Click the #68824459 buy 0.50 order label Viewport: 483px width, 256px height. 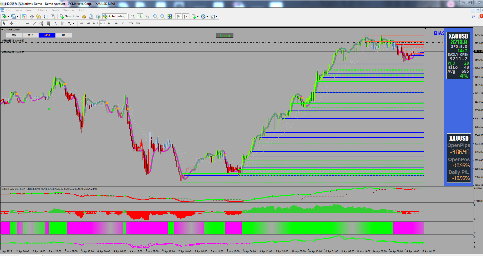(x=13, y=52)
